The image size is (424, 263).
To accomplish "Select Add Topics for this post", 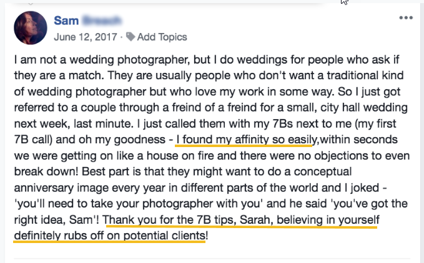I will click(x=162, y=37).
